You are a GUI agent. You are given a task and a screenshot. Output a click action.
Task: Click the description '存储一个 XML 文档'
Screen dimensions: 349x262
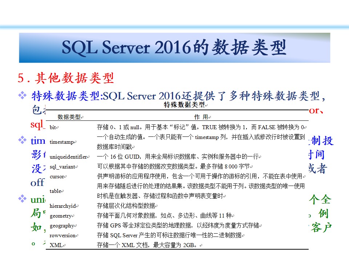coord(122,245)
